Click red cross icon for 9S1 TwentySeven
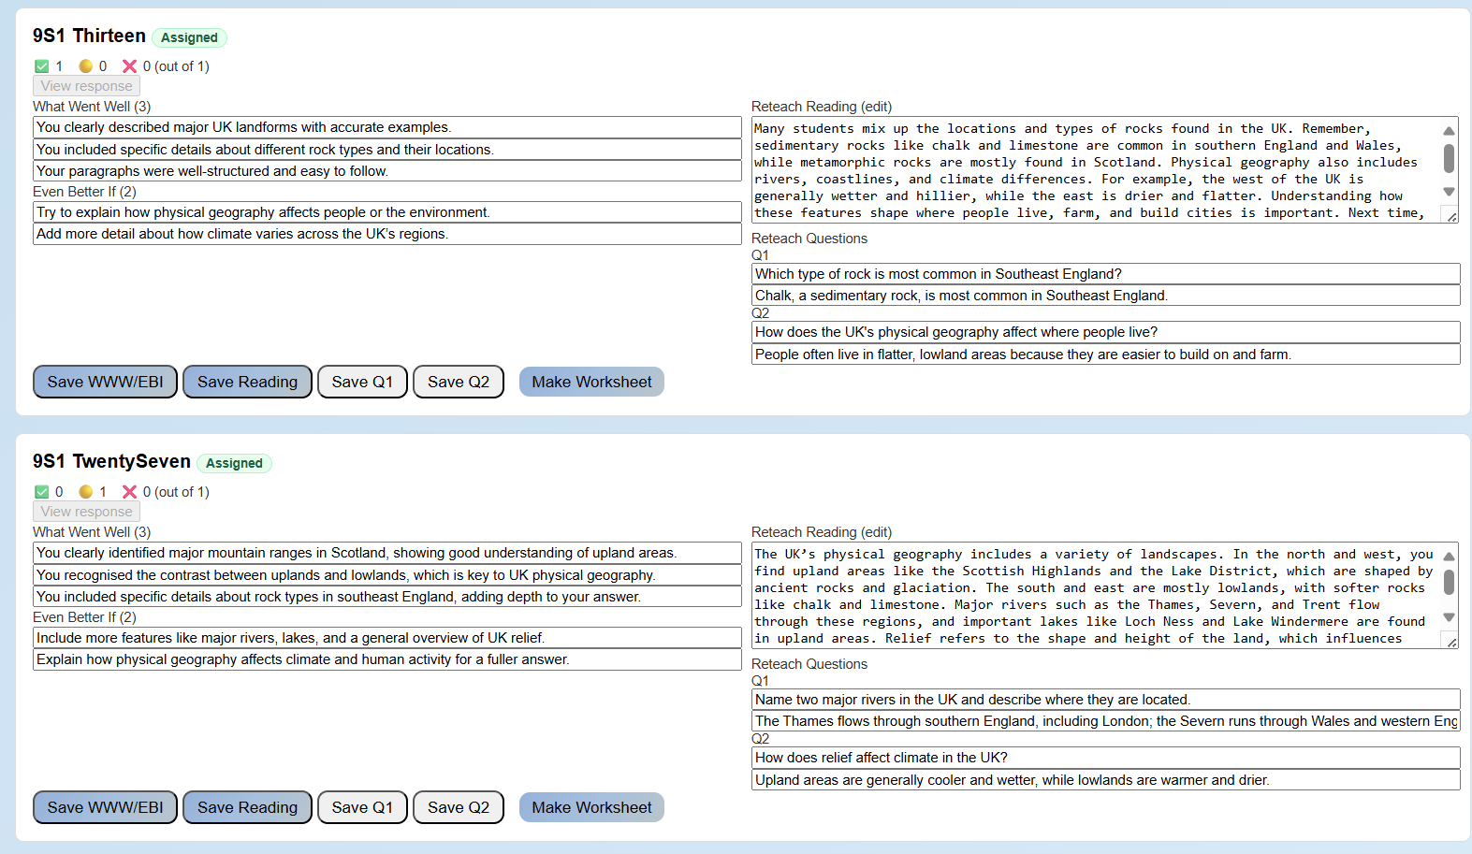This screenshot has width=1472, height=854. 130,492
